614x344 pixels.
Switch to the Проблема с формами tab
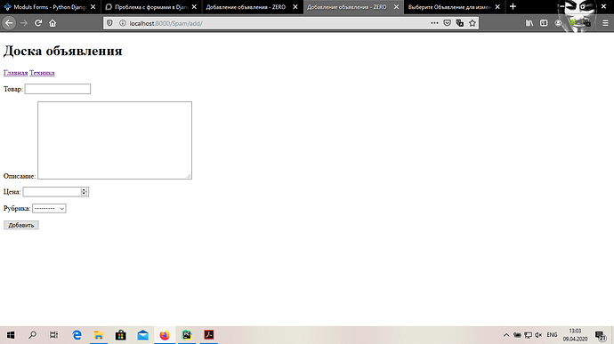(x=151, y=7)
